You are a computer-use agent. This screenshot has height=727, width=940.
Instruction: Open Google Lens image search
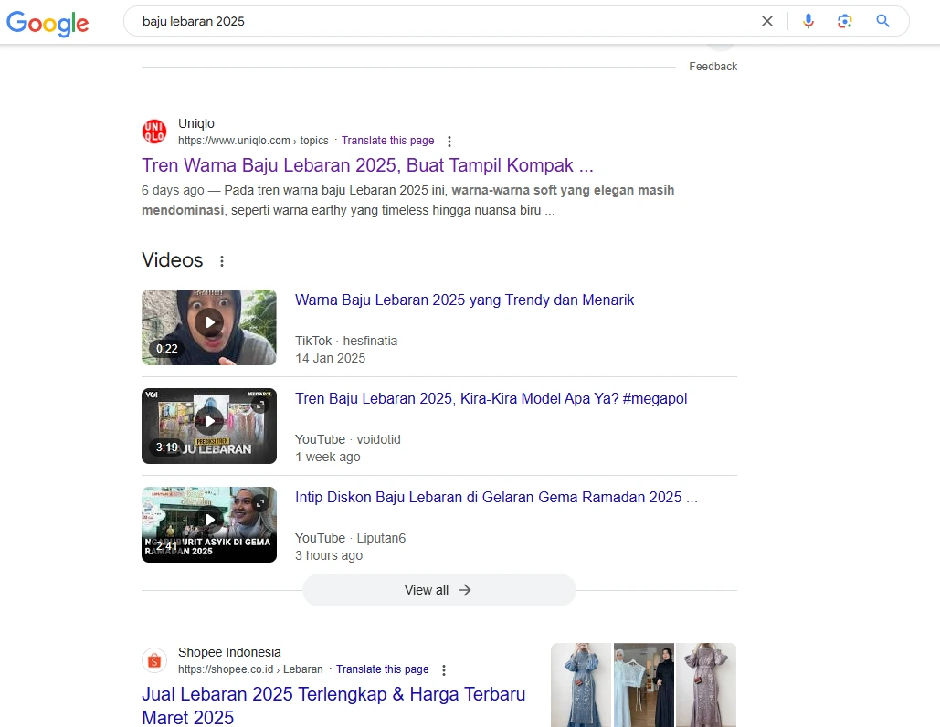click(x=845, y=21)
